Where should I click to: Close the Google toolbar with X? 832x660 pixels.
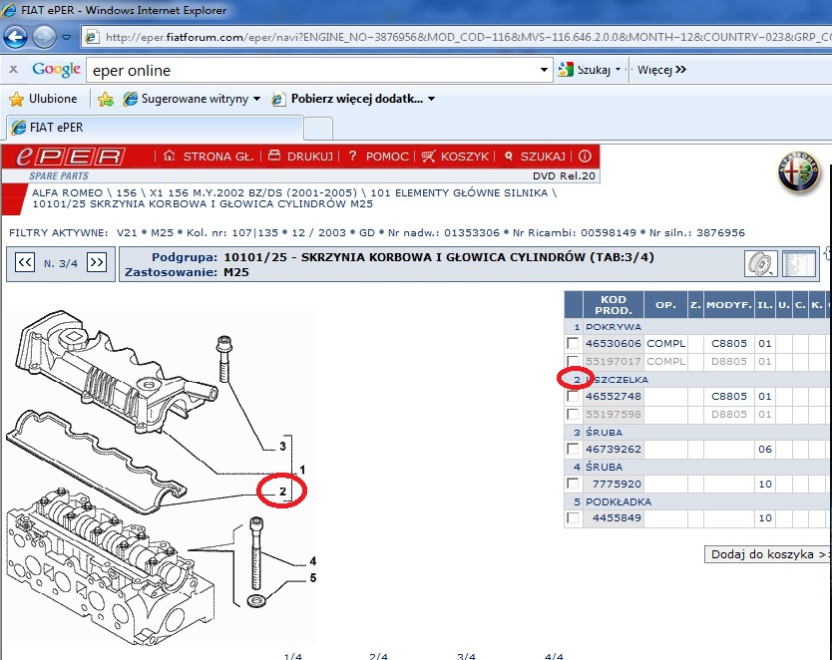coord(14,69)
